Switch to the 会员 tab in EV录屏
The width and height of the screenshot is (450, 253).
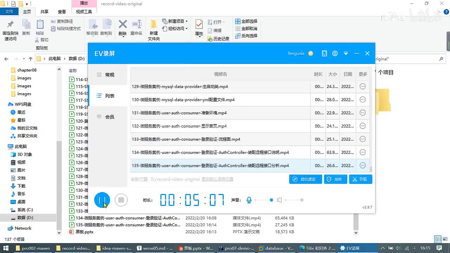click(x=108, y=117)
